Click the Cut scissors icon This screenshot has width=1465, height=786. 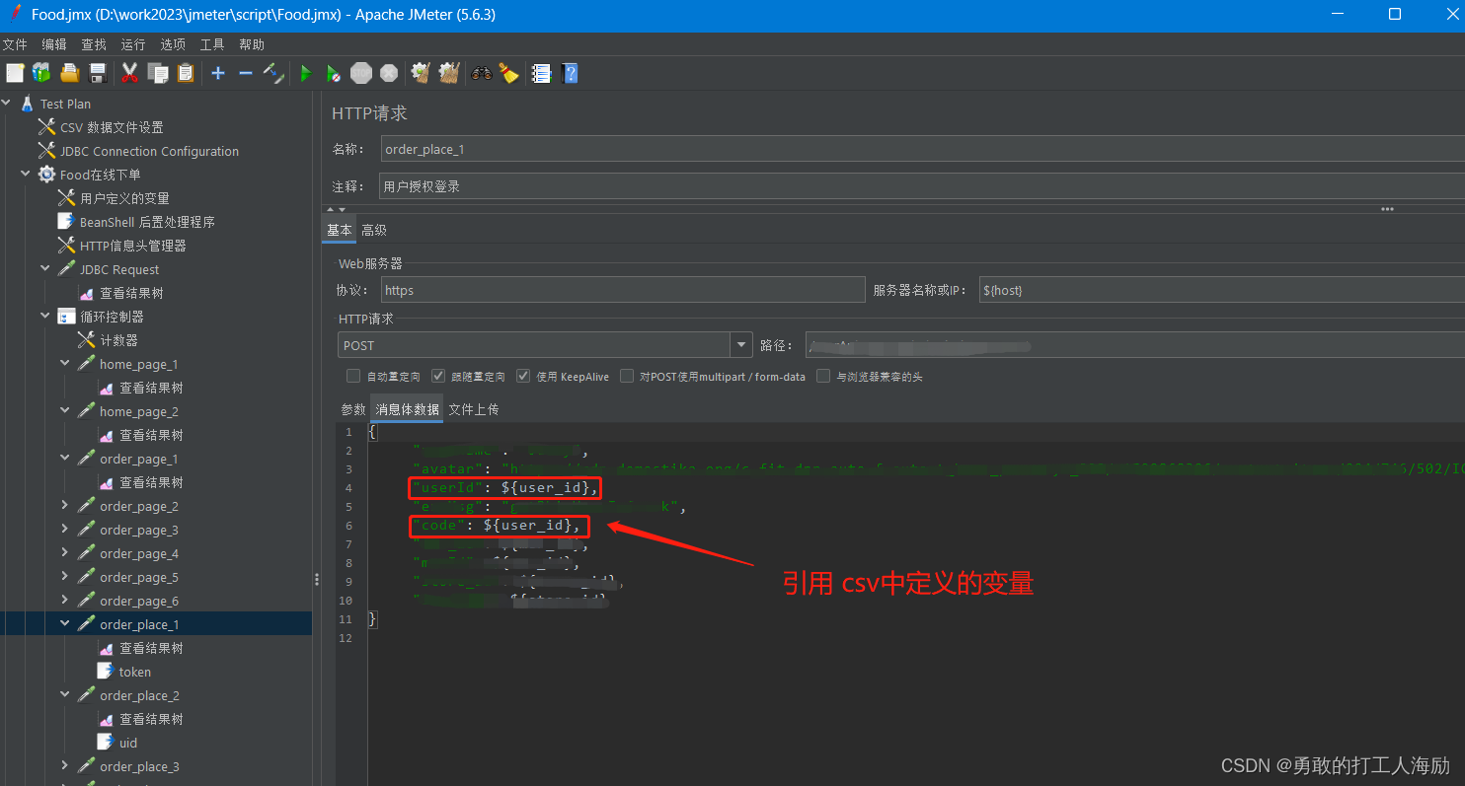[x=129, y=73]
